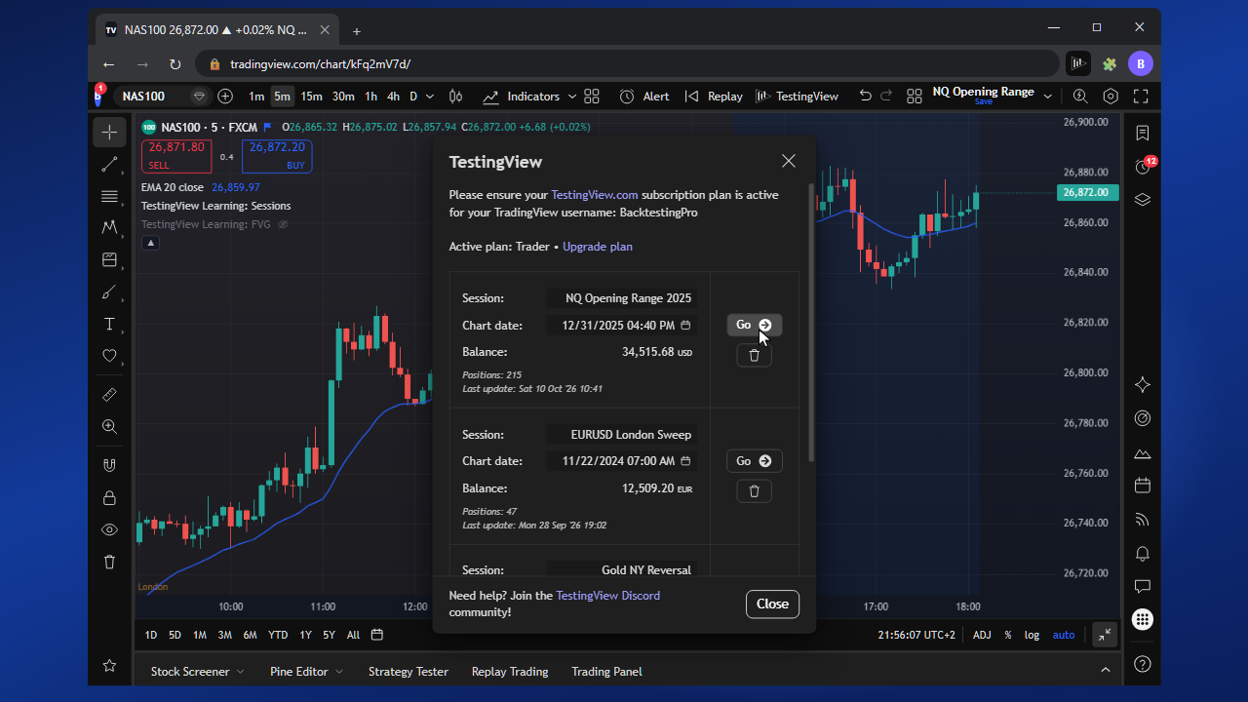
Task: Click the NAS100 symbol search box
Action: (x=161, y=97)
